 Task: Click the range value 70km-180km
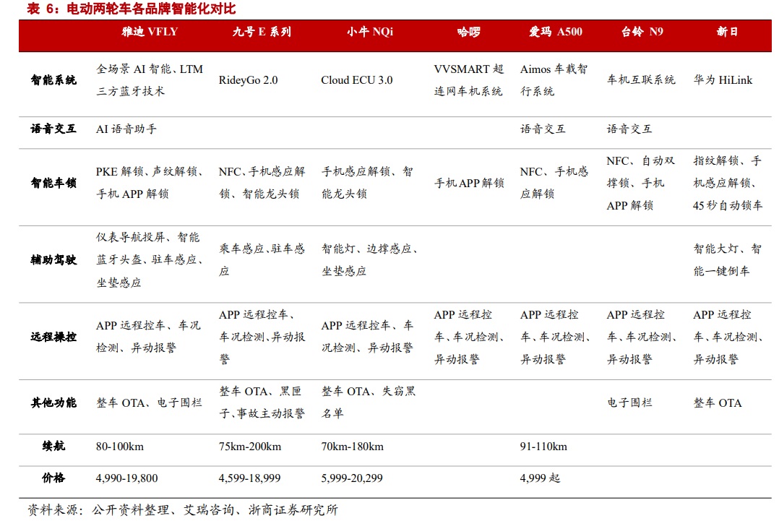click(x=352, y=447)
